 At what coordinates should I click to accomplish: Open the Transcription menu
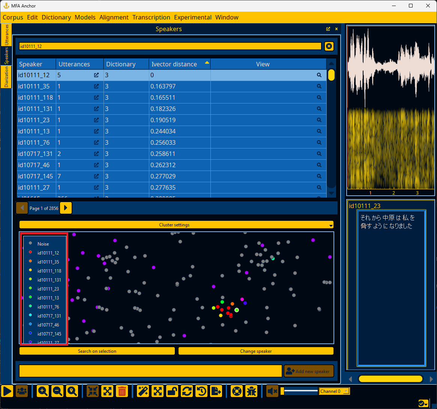coord(151,17)
